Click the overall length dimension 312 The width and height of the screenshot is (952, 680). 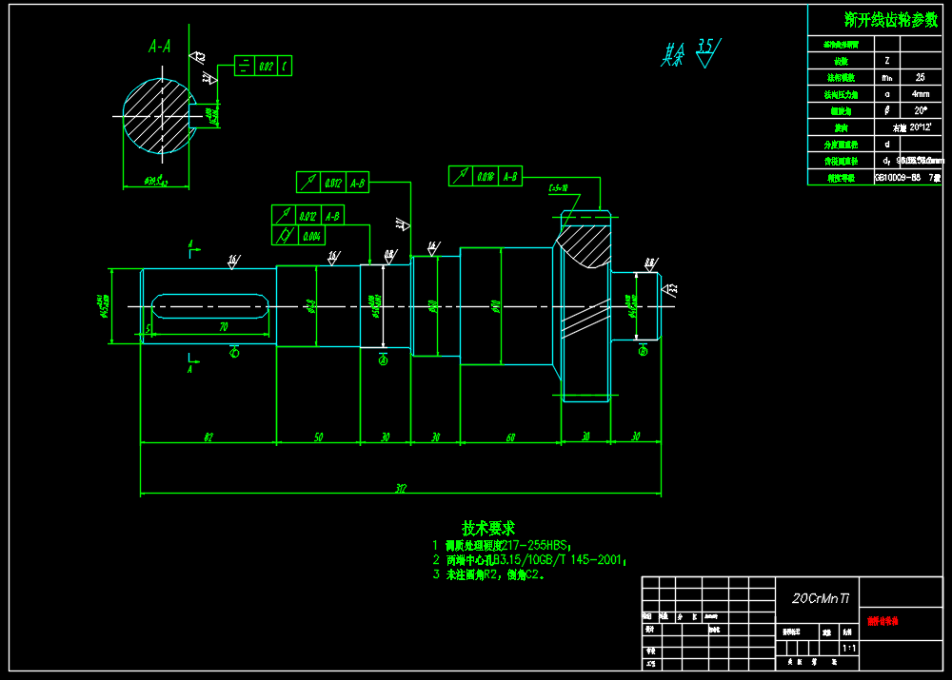[x=401, y=488]
